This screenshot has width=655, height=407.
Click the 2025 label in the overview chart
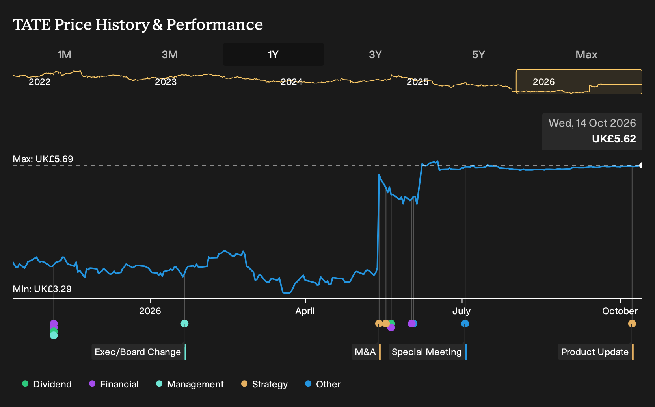(x=418, y=82)
